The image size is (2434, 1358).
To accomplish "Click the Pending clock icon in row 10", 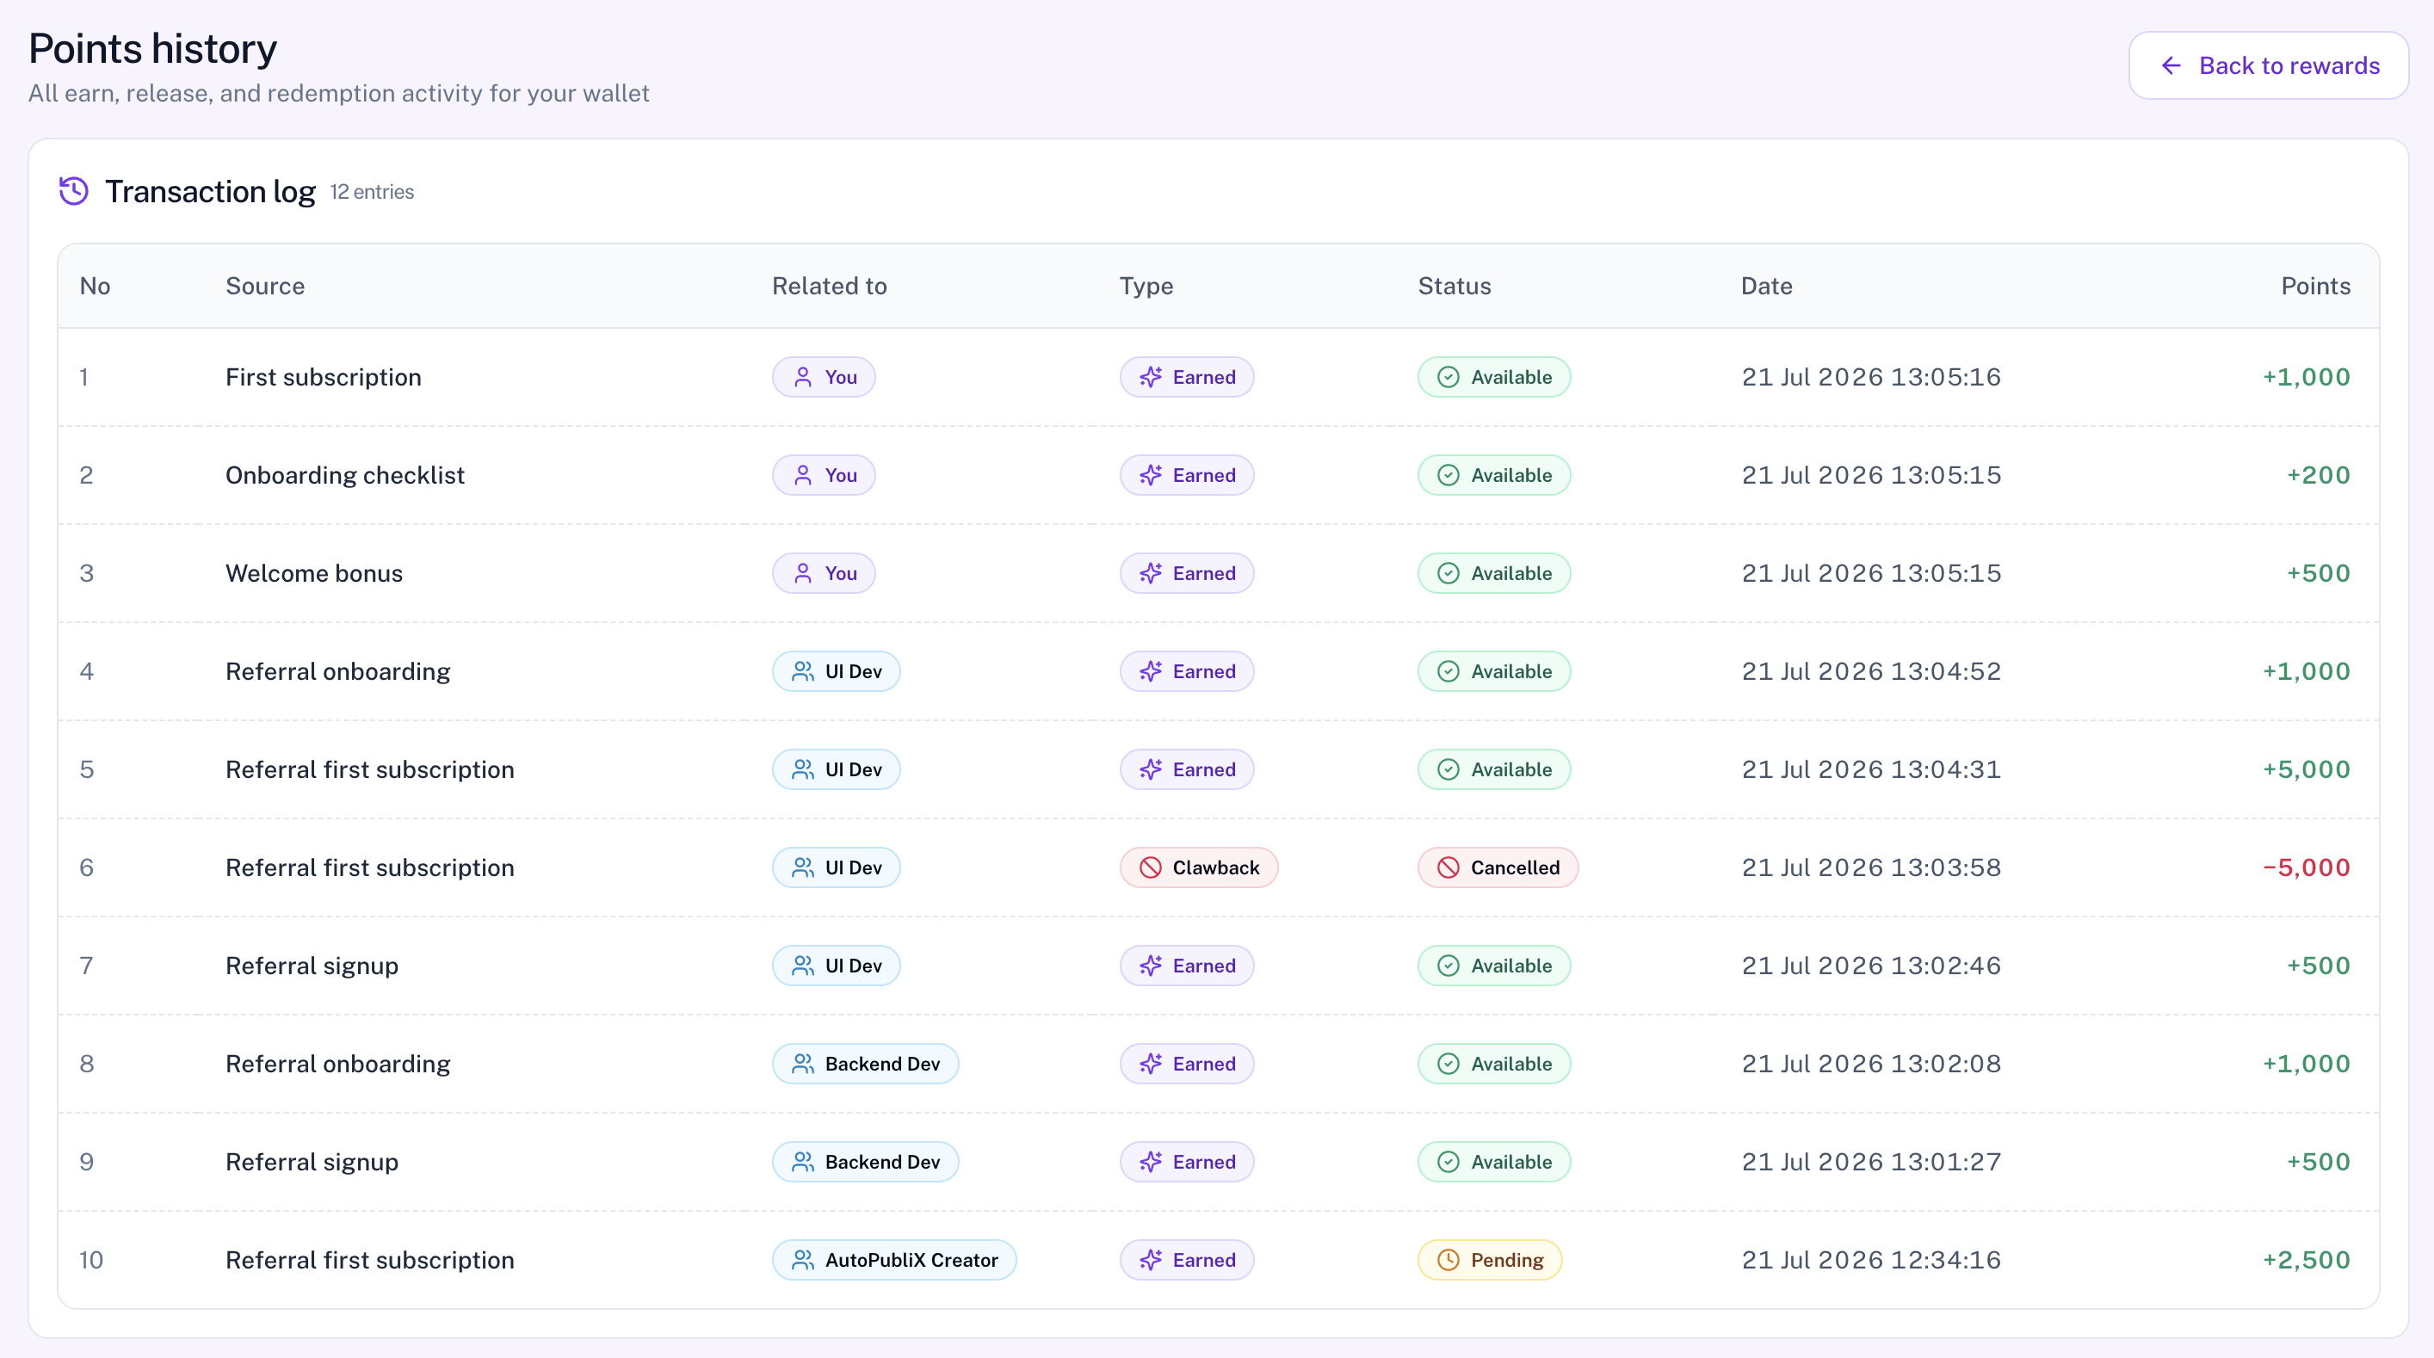I will [x=1448, y=1261].
